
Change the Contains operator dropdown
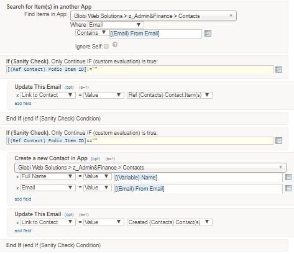coord(92,33)
